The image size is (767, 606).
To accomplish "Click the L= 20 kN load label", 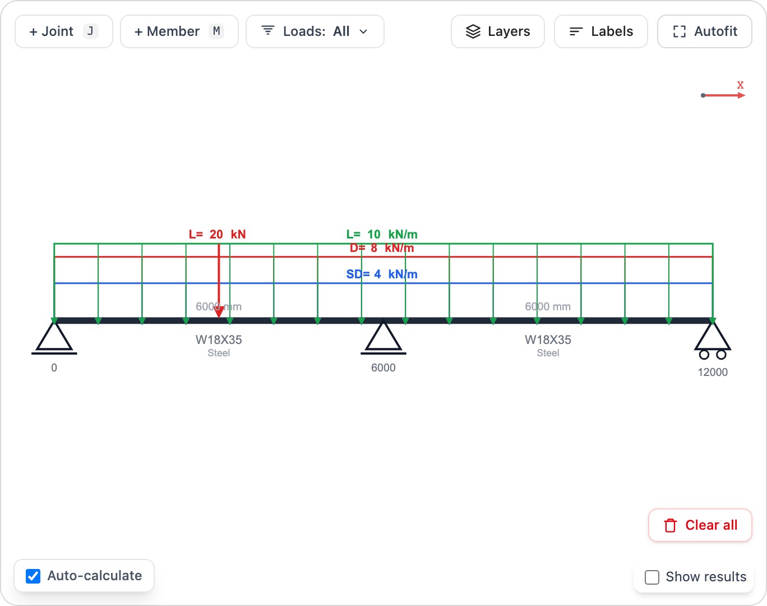I will point(218,235).
